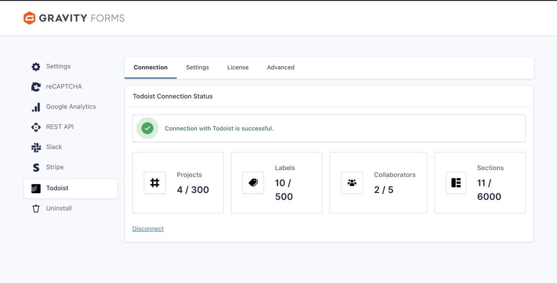This screenshot has width=557, height=283.
Task: Click the Projects hashtag icon
Action: (155, 183)
